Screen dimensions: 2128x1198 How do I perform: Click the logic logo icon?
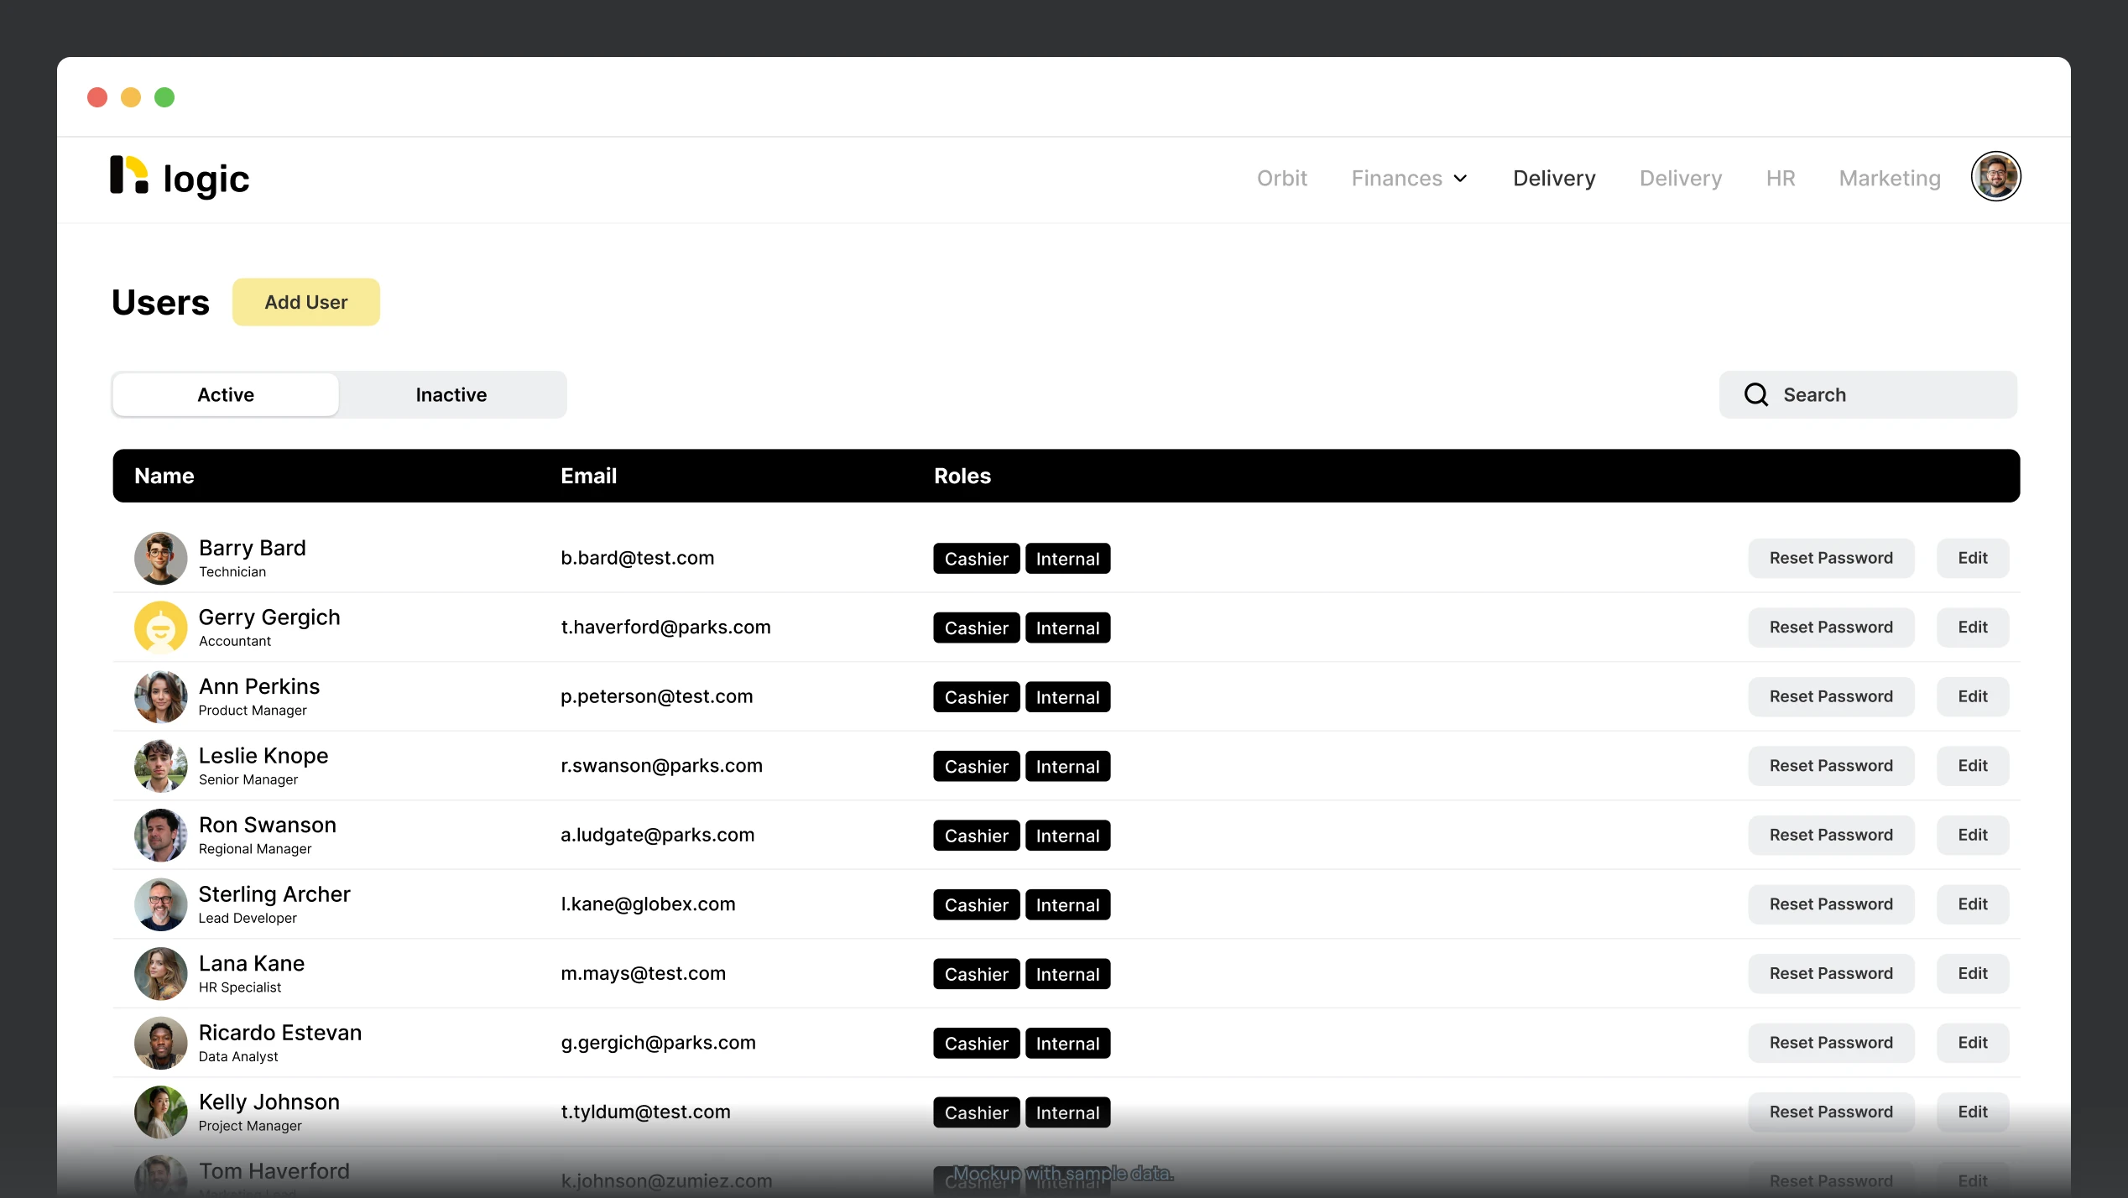click(x=129, y=175)
